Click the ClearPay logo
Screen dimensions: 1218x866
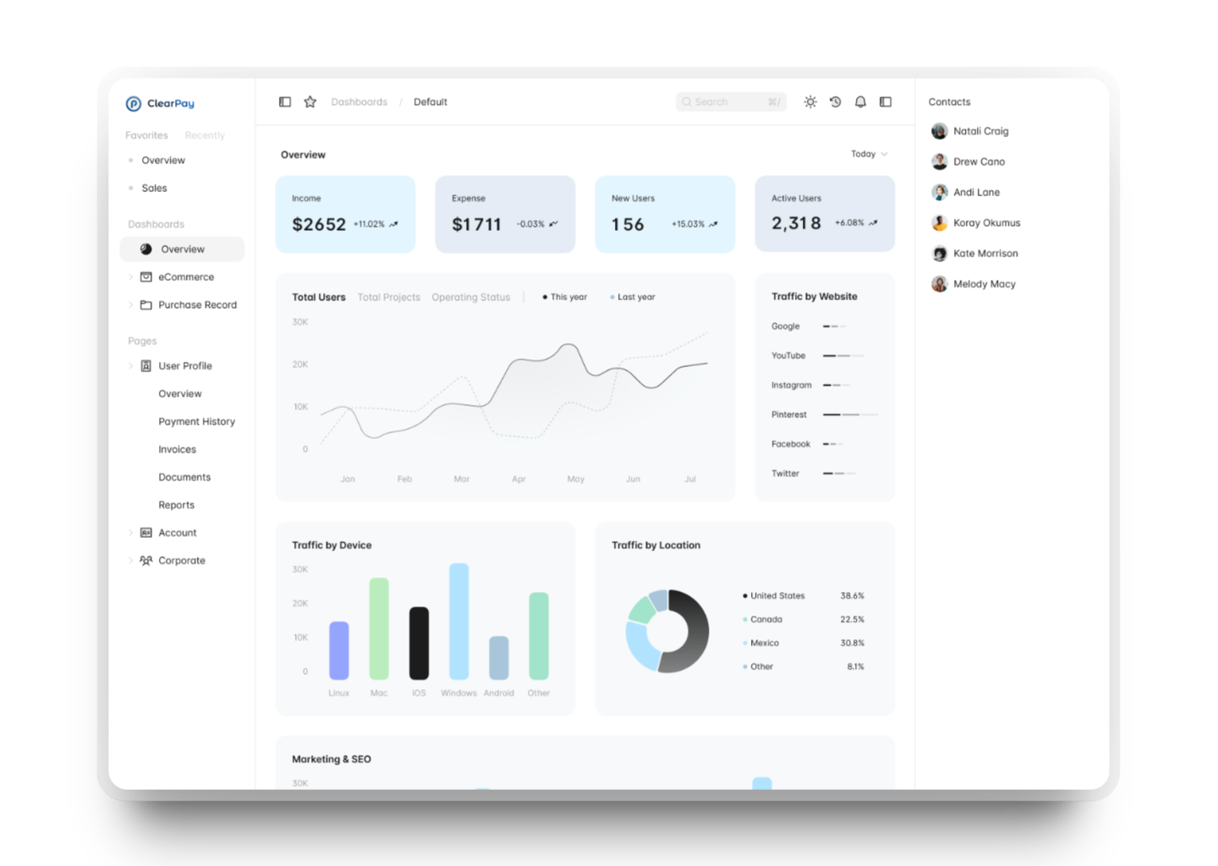pyautogui.click(x=160, y=103)
